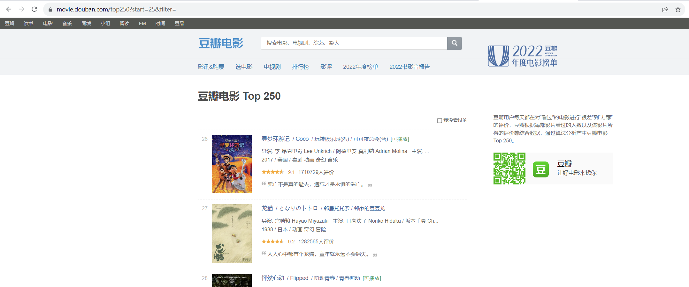This screenshot has height=287, width=689.
Task: Open 阅读 in the top bar
Action: (125, 23)
